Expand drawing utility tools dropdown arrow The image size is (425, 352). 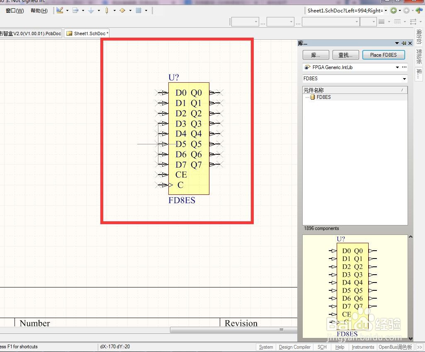click(67, 10)
